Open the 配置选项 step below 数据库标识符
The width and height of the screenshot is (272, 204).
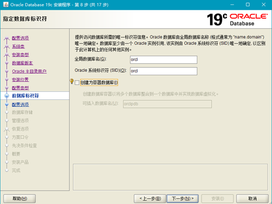pos(21,105)
